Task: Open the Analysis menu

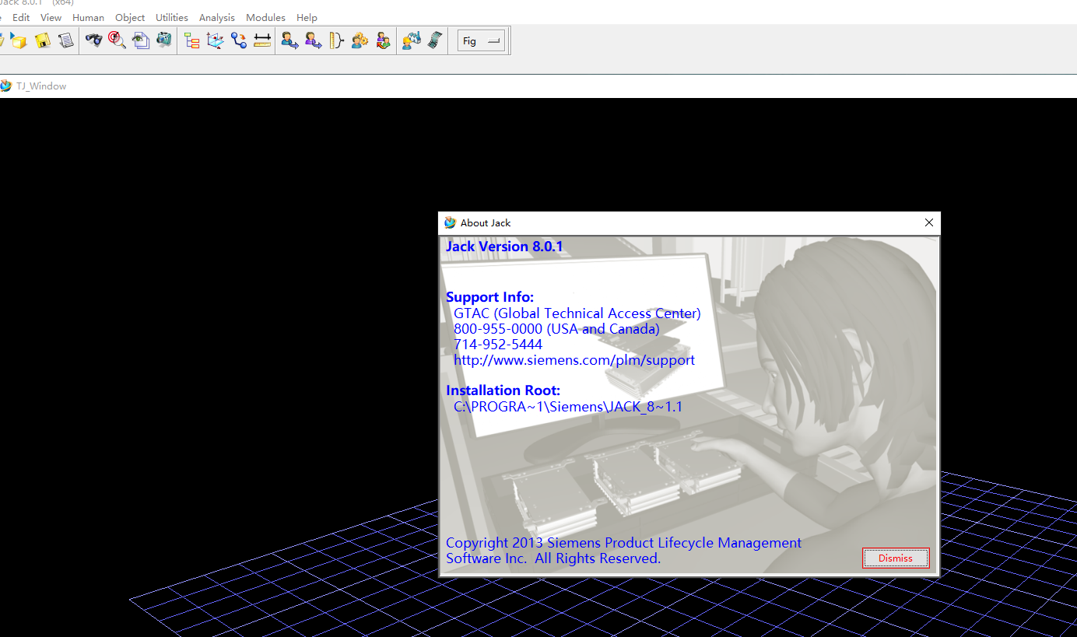Action: pyautogui.click(x=216, y=17)
